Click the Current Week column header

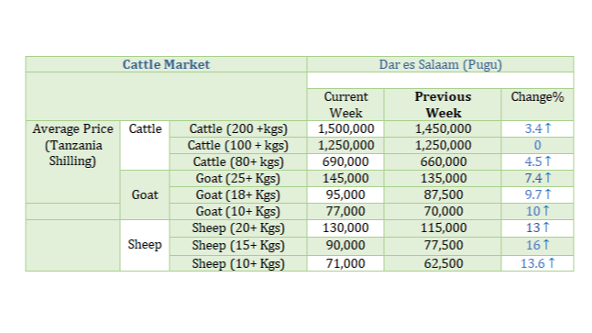click(x=345, y=105)
